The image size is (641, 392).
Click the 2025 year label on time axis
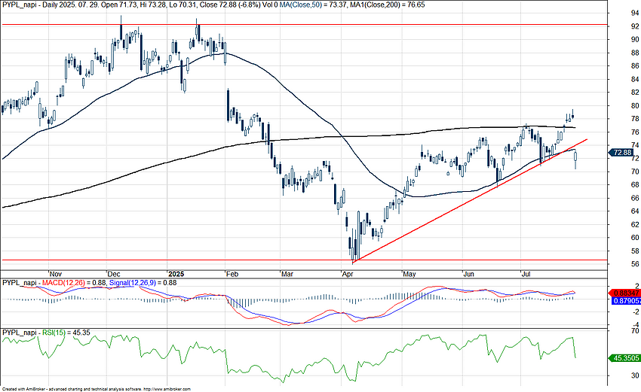176,274
